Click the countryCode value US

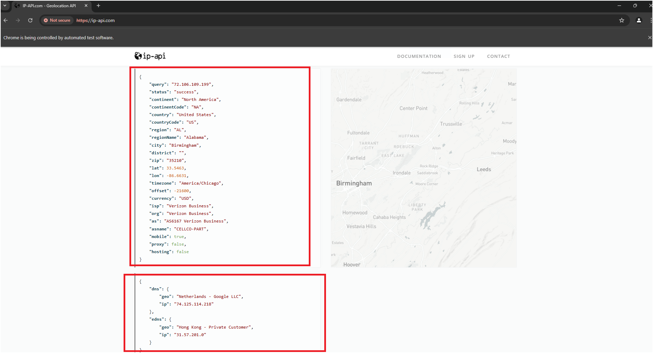(x=191, y=122)
